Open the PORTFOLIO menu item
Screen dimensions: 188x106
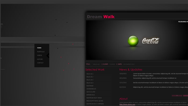[x=41, y=52]
